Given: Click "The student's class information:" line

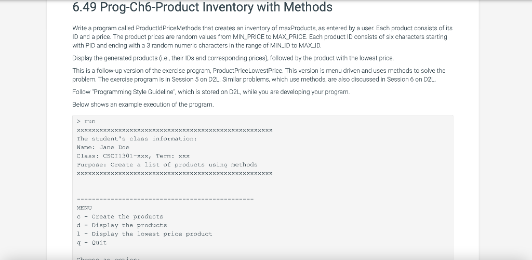Looking at the screenshot, I should (137, 138).
